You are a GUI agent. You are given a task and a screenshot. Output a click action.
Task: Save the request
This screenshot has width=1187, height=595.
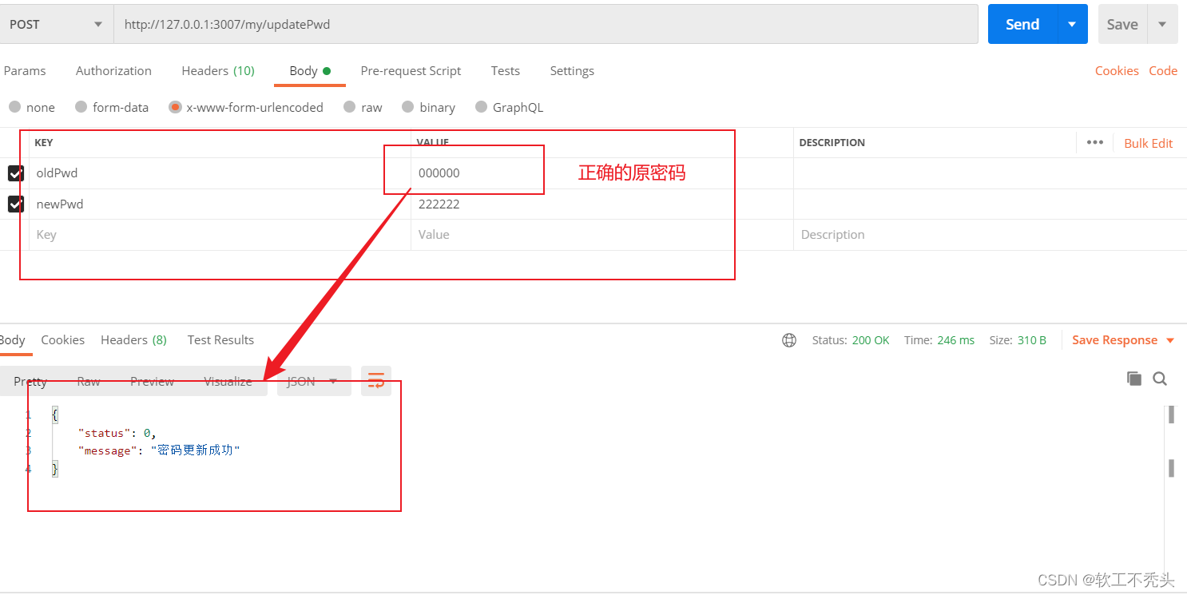coord(1122,24)
